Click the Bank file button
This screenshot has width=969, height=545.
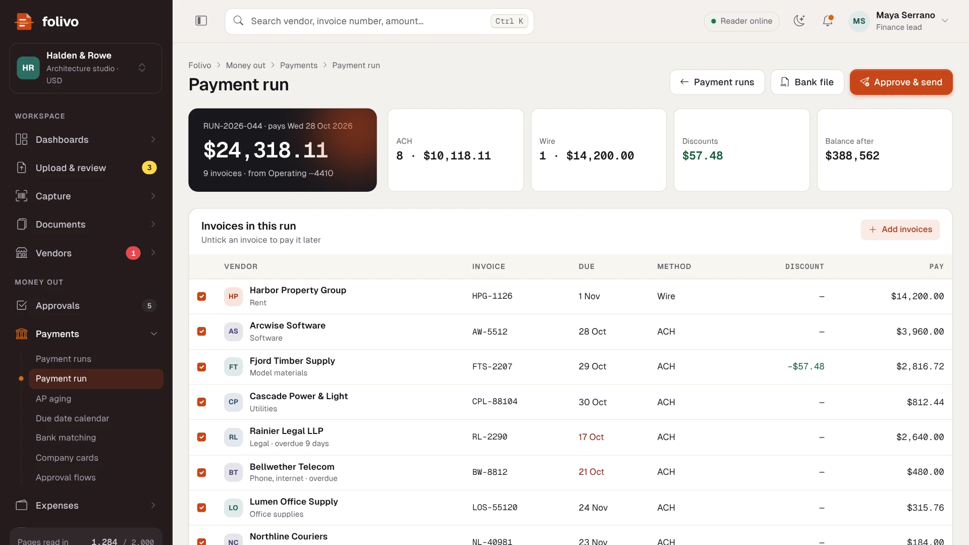click(x=807, y=82)
